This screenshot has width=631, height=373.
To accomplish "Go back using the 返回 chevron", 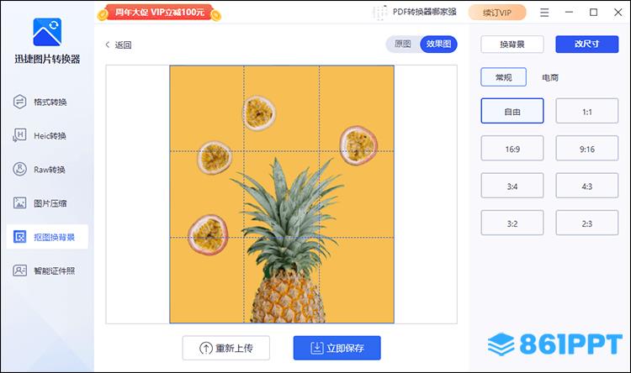I will click(108, 45).
